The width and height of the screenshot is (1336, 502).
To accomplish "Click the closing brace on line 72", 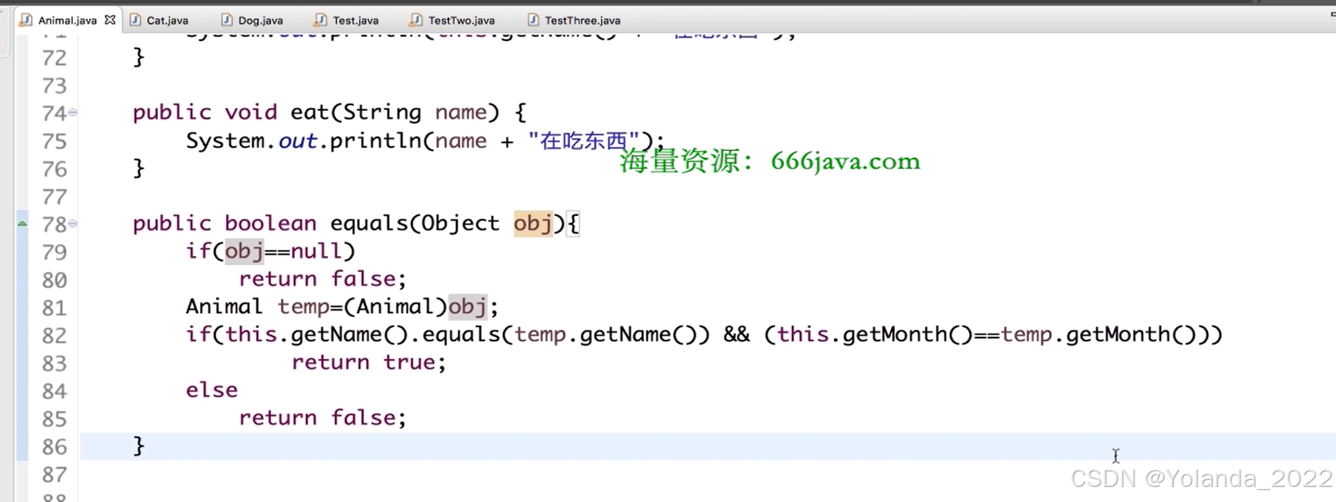I will (139, 57).
